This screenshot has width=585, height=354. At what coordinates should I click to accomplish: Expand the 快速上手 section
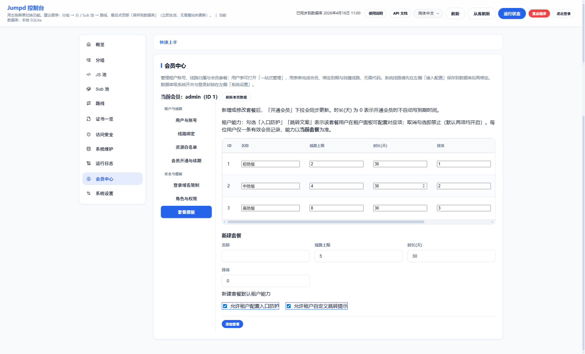(168, 42)
